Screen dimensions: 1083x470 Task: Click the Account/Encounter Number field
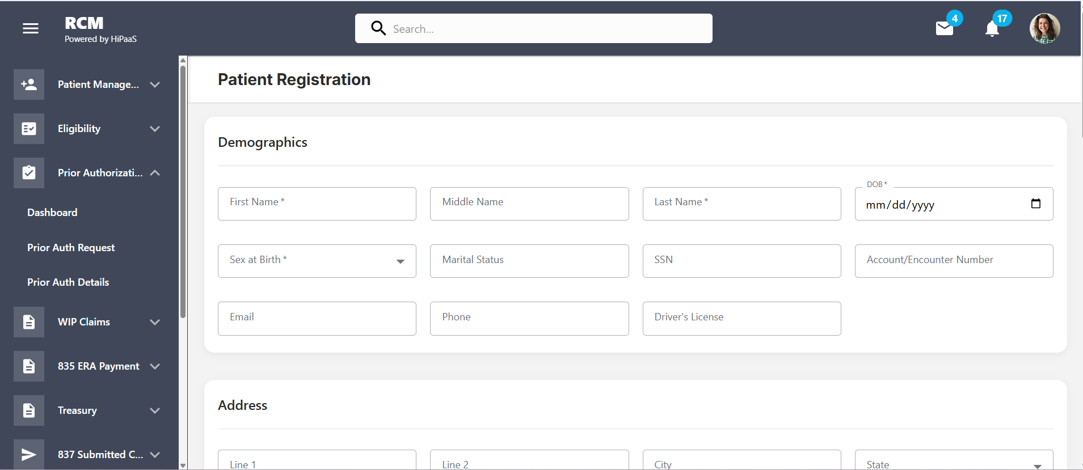tap(954, 261)
